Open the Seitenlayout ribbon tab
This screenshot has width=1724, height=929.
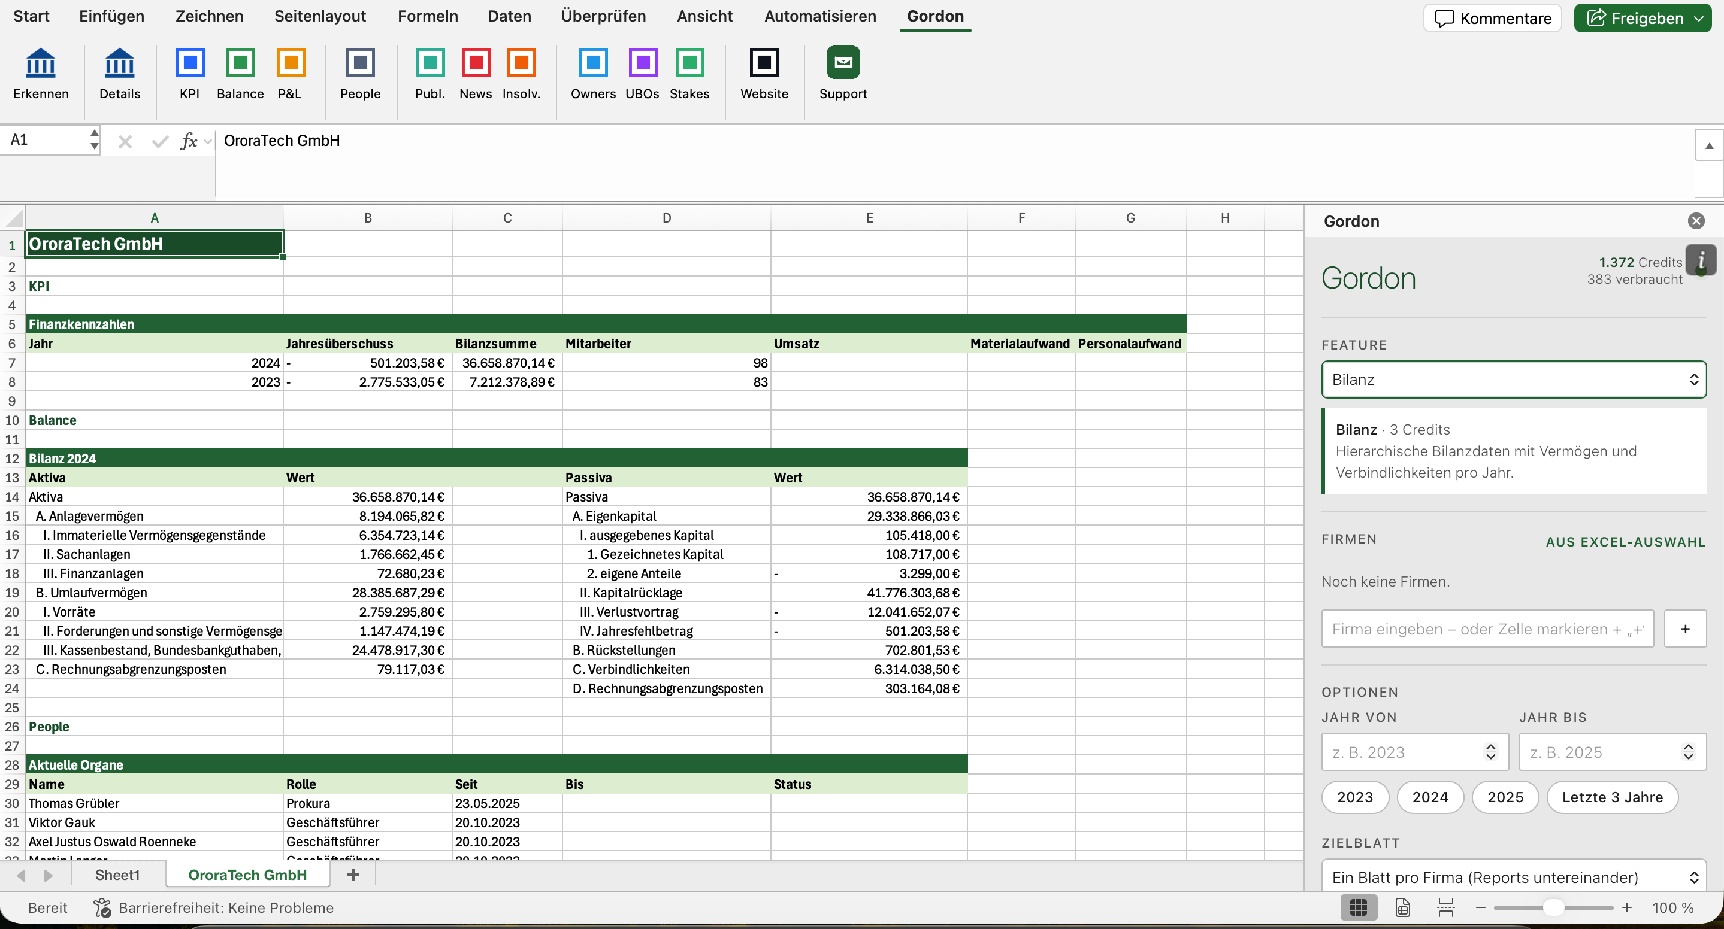(320, 16)
